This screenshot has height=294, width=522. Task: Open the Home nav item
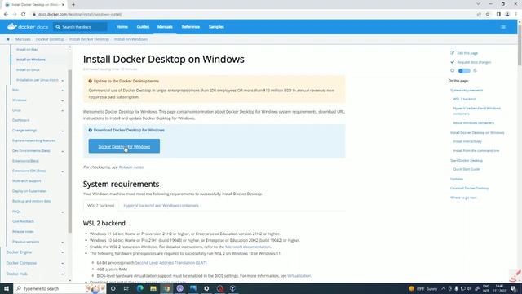[x=122, y=27]
